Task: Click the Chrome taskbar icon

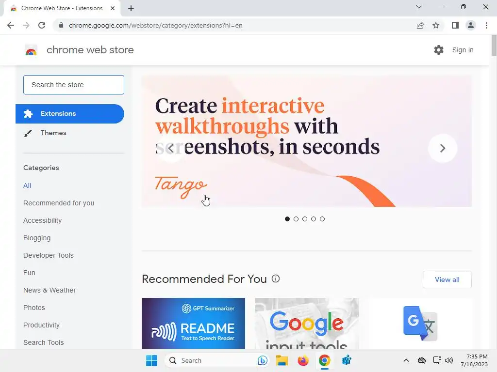Action: point(324,360)
